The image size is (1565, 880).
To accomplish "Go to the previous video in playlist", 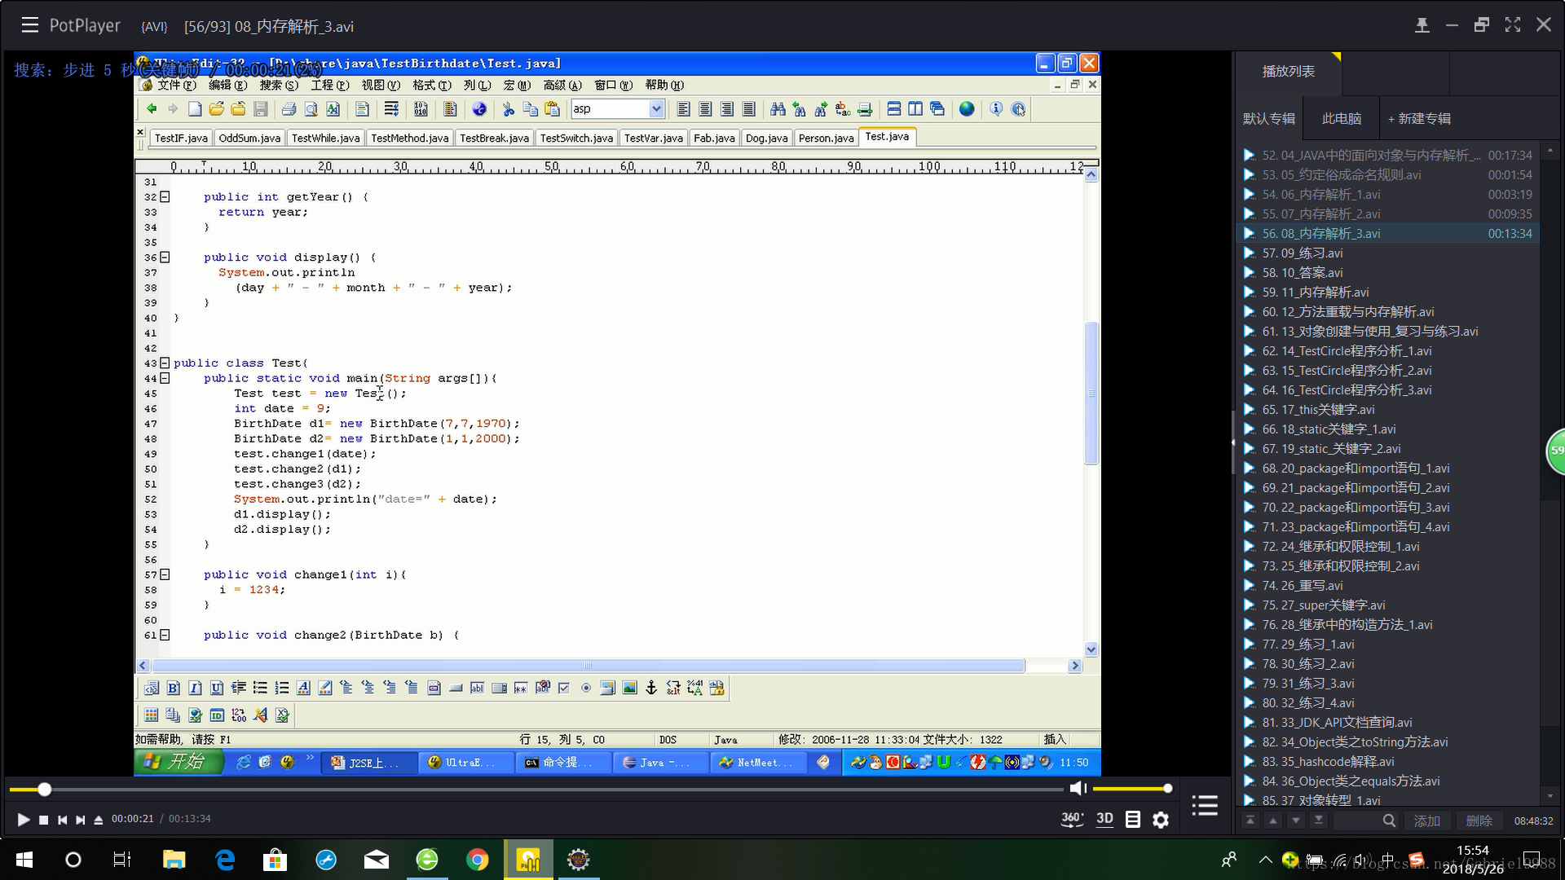I will tap(62, 820).
